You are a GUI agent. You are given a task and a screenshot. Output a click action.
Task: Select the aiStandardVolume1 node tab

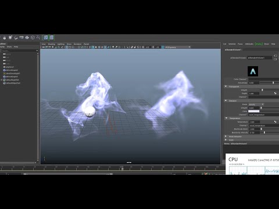click(x=233, y=50)
